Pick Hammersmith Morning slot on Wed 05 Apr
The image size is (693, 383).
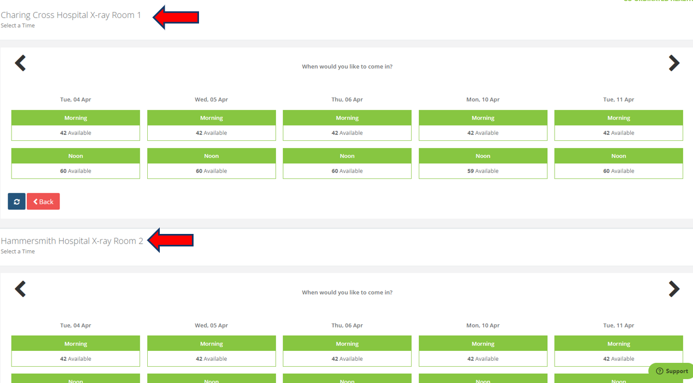click(x=212, y=351)
